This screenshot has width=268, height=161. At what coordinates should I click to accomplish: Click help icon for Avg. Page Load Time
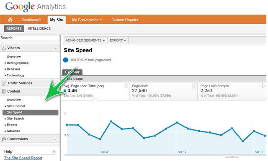[126, 86]
